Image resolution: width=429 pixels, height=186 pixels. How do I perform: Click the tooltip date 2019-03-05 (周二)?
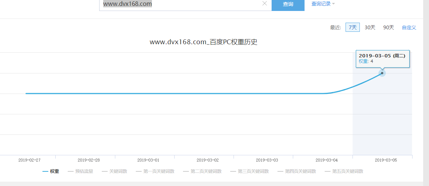point(382,56)
